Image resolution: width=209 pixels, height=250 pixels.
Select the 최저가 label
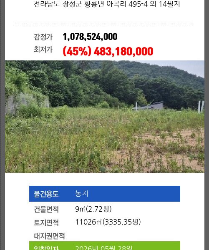coord(43,49)
